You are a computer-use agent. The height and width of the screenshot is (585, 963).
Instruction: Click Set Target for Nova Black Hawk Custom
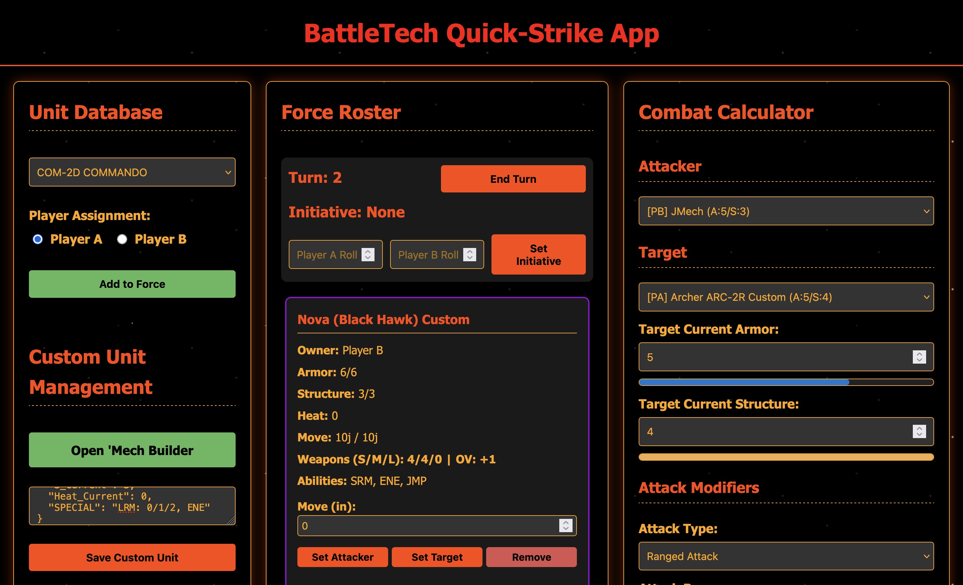(437, 557)
